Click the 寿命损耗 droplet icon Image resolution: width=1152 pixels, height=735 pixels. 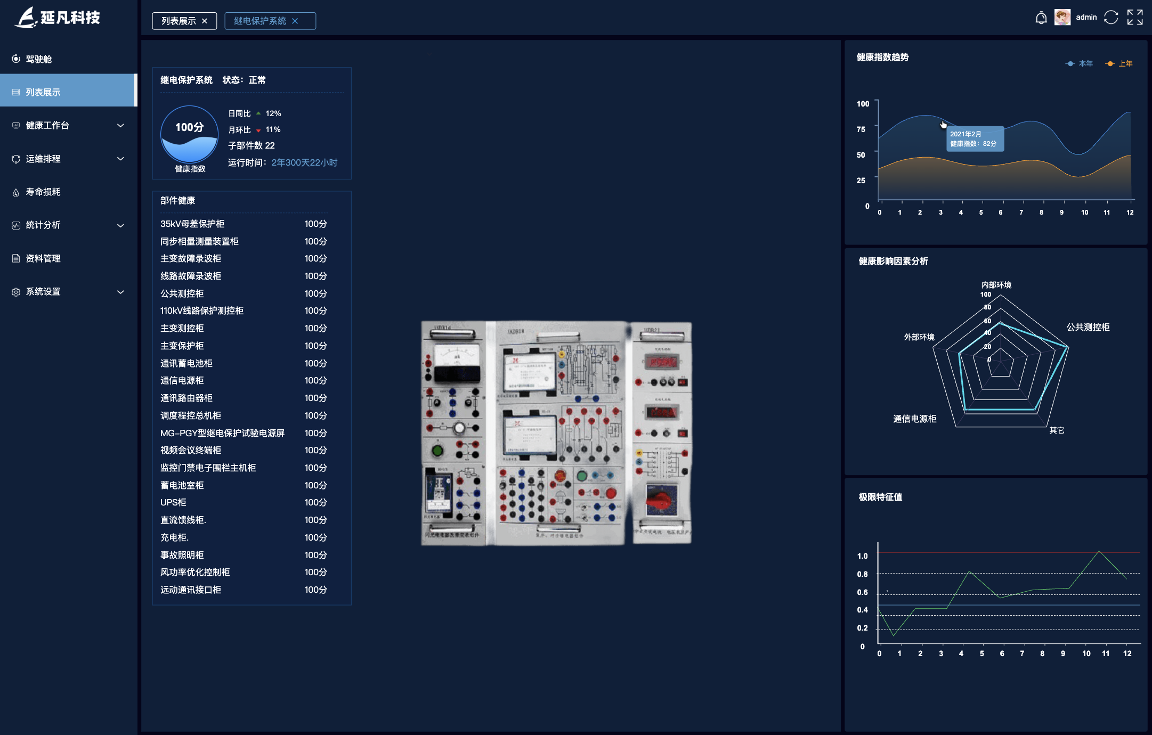16,192
